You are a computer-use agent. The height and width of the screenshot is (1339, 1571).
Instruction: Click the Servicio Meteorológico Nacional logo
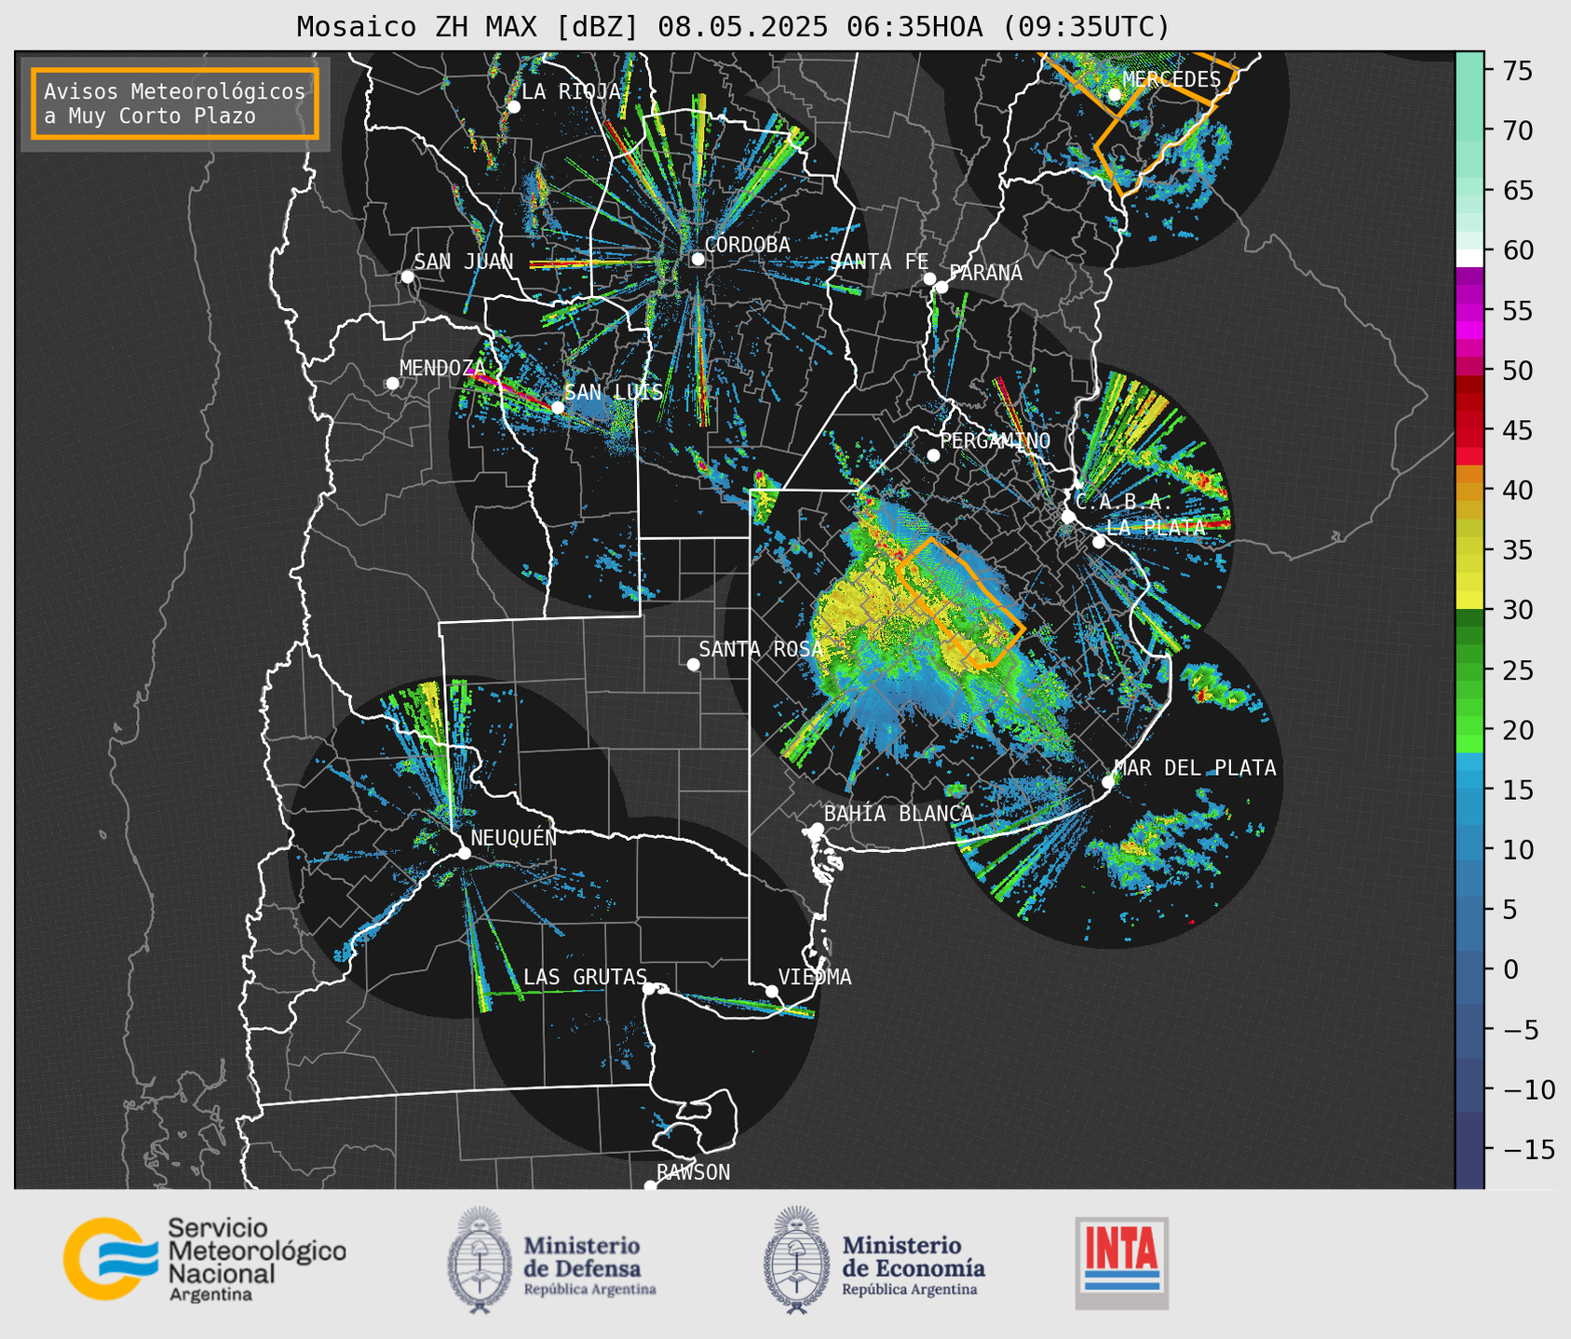click(x=205, y=1259)
